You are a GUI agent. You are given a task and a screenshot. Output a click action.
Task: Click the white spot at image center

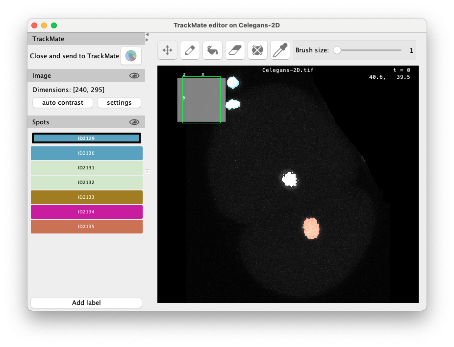(x=289, y=180)
